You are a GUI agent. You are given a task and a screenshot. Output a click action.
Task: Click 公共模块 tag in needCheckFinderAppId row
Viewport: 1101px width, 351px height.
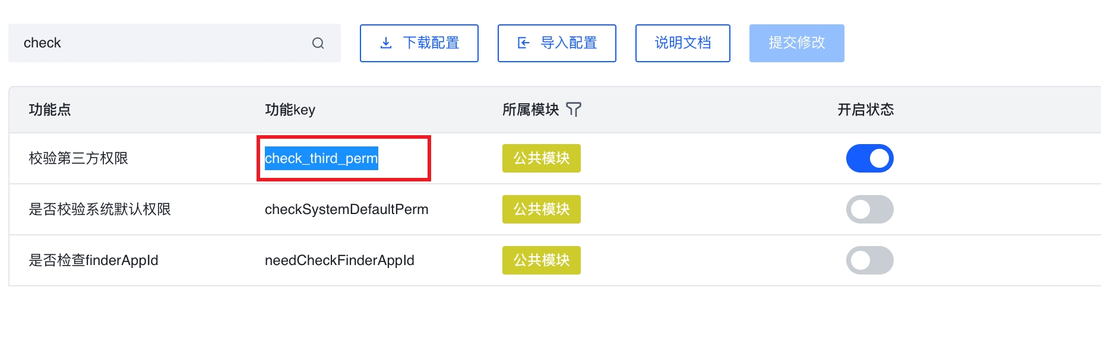(x=541, y=260)
